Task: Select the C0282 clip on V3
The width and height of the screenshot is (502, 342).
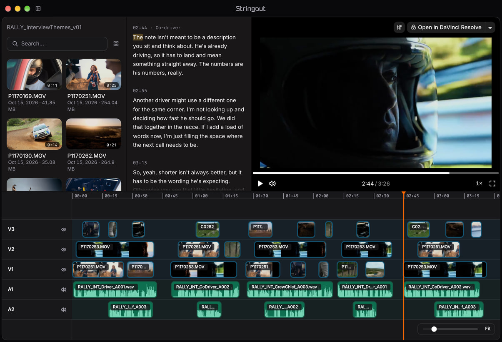Action: click(207, 229)
